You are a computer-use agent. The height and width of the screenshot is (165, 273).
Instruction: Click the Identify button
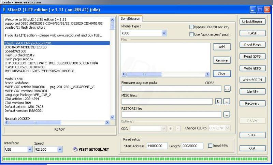252,91
